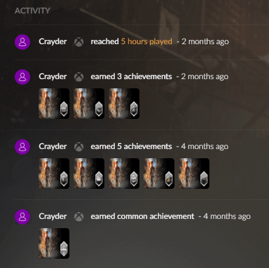The height and width of the screenshot is (268, 269).
Task: Open the '5 hours played' orange link
Action: click(x=147, y=42)
